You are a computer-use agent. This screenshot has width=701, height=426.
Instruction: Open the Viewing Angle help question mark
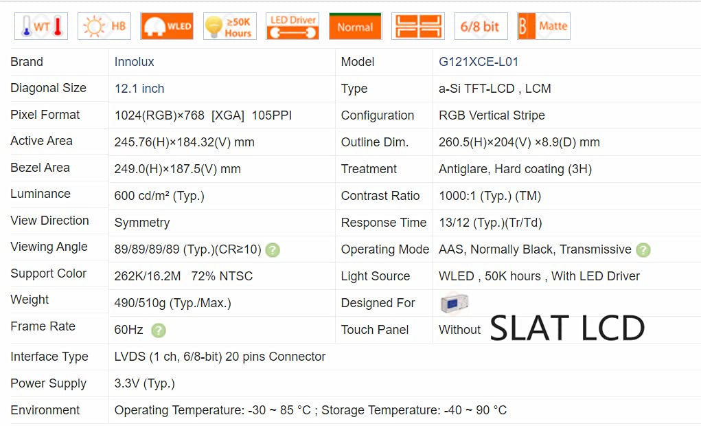pos(273,249)
